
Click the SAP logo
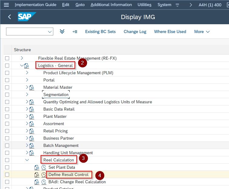pyautogui.click(x=27, y=17)
